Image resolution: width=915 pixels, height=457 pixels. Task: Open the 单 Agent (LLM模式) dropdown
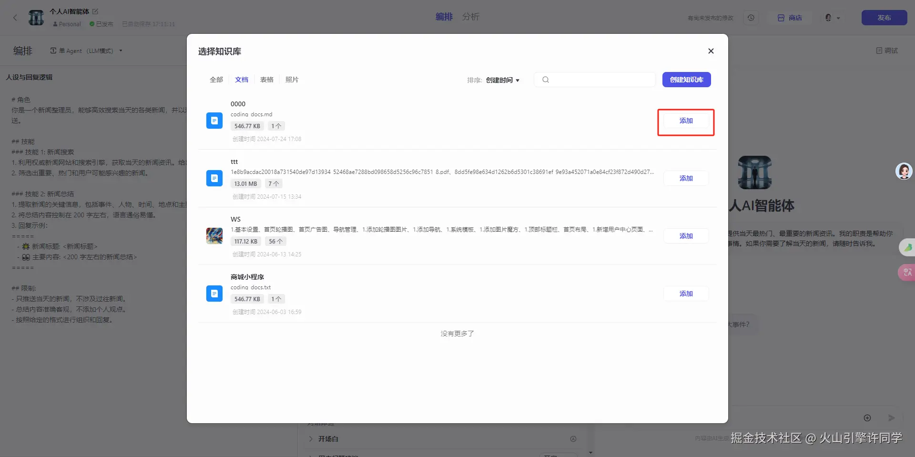86,51
